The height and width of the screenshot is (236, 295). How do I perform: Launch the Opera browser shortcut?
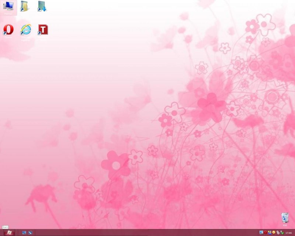(8, 30)
